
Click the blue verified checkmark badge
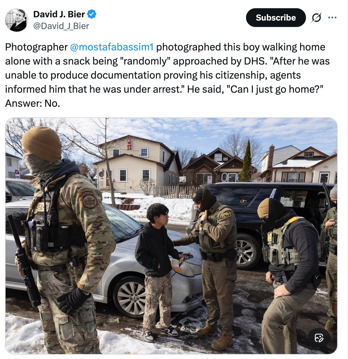92,14
